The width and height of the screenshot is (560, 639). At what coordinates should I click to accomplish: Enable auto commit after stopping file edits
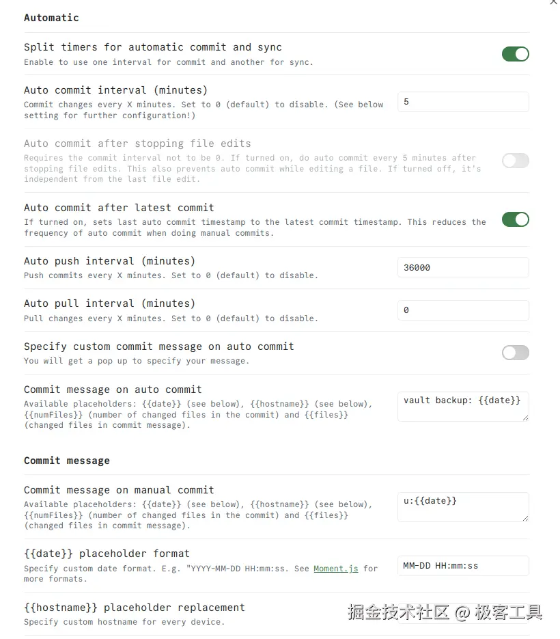click(x=515, y=161)
